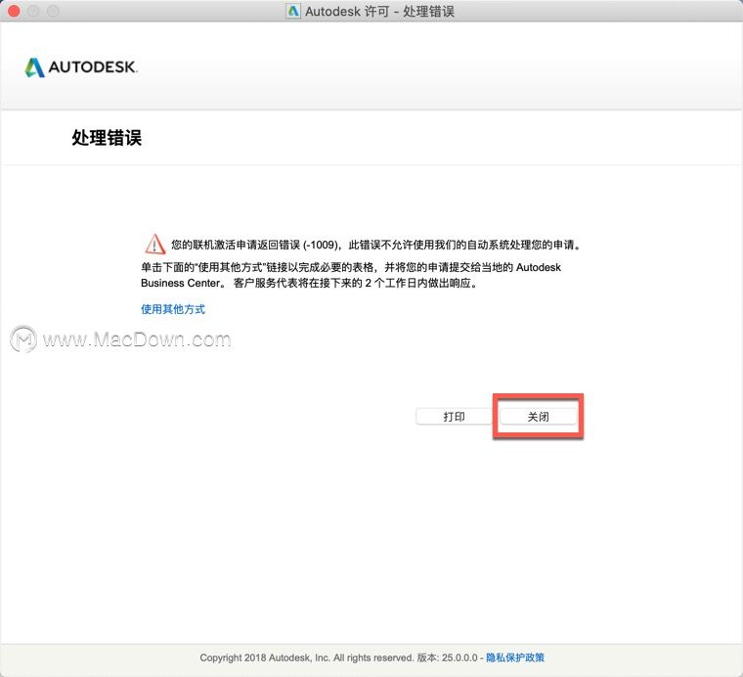The image size is (743, 677).
Task: Click the Autodesk icon in title bar
Action: (x=293, y=11)
